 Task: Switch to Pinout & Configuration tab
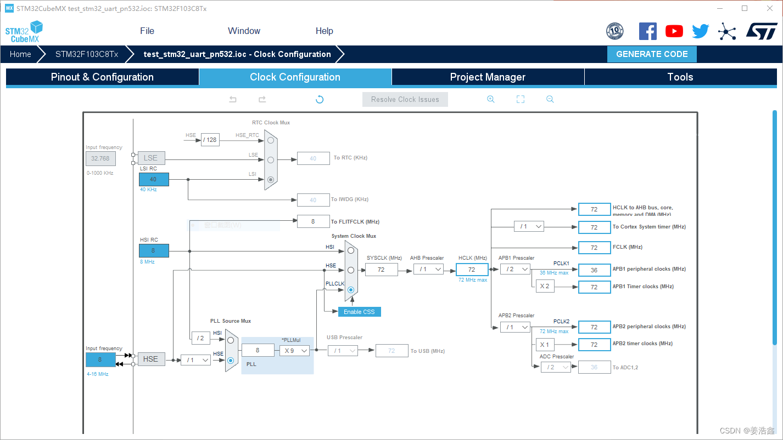tap(102, 77)
